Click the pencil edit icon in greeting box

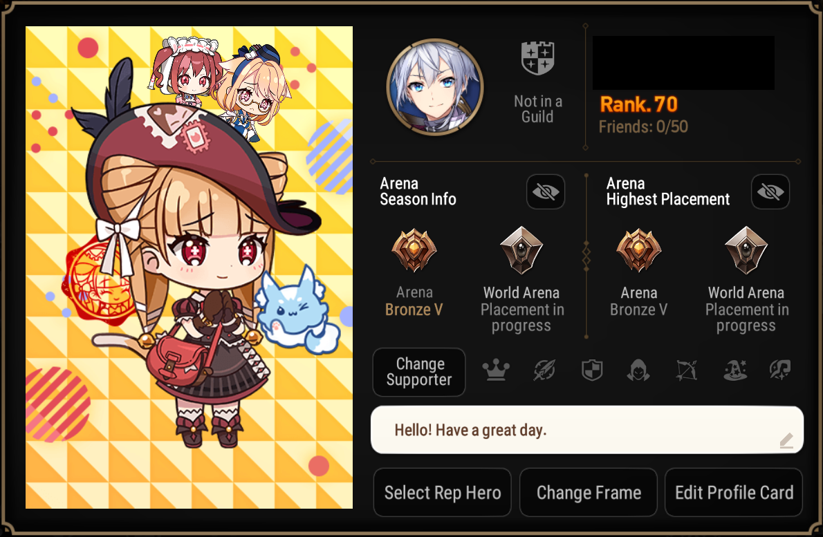pos(786,440)
